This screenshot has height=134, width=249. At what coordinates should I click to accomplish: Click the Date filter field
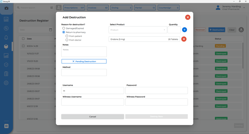(x=36, y=30)
